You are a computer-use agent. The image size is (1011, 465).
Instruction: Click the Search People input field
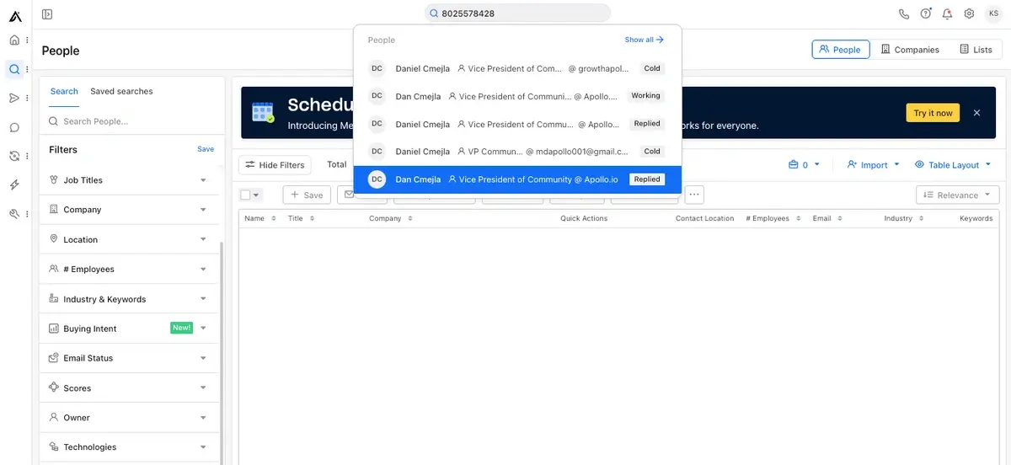(131, 121)
